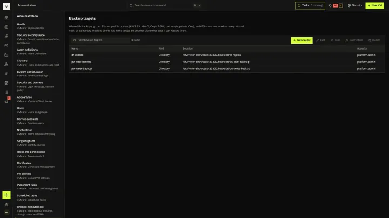Click the highlighted settings gear icon in the left rail

coord(6,195)
